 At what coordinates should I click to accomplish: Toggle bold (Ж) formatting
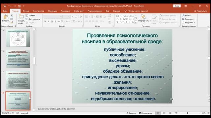coord(45,21)
